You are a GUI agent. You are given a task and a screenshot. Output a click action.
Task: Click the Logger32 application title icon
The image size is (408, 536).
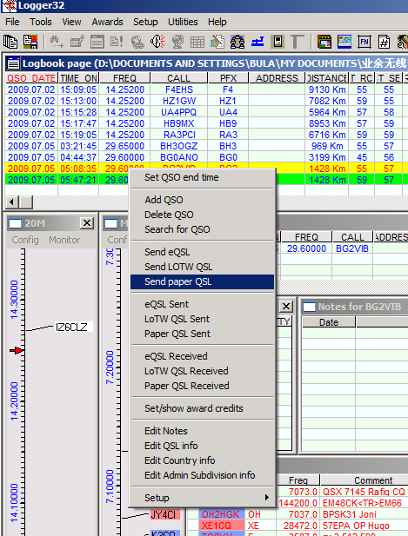[10, 5]
